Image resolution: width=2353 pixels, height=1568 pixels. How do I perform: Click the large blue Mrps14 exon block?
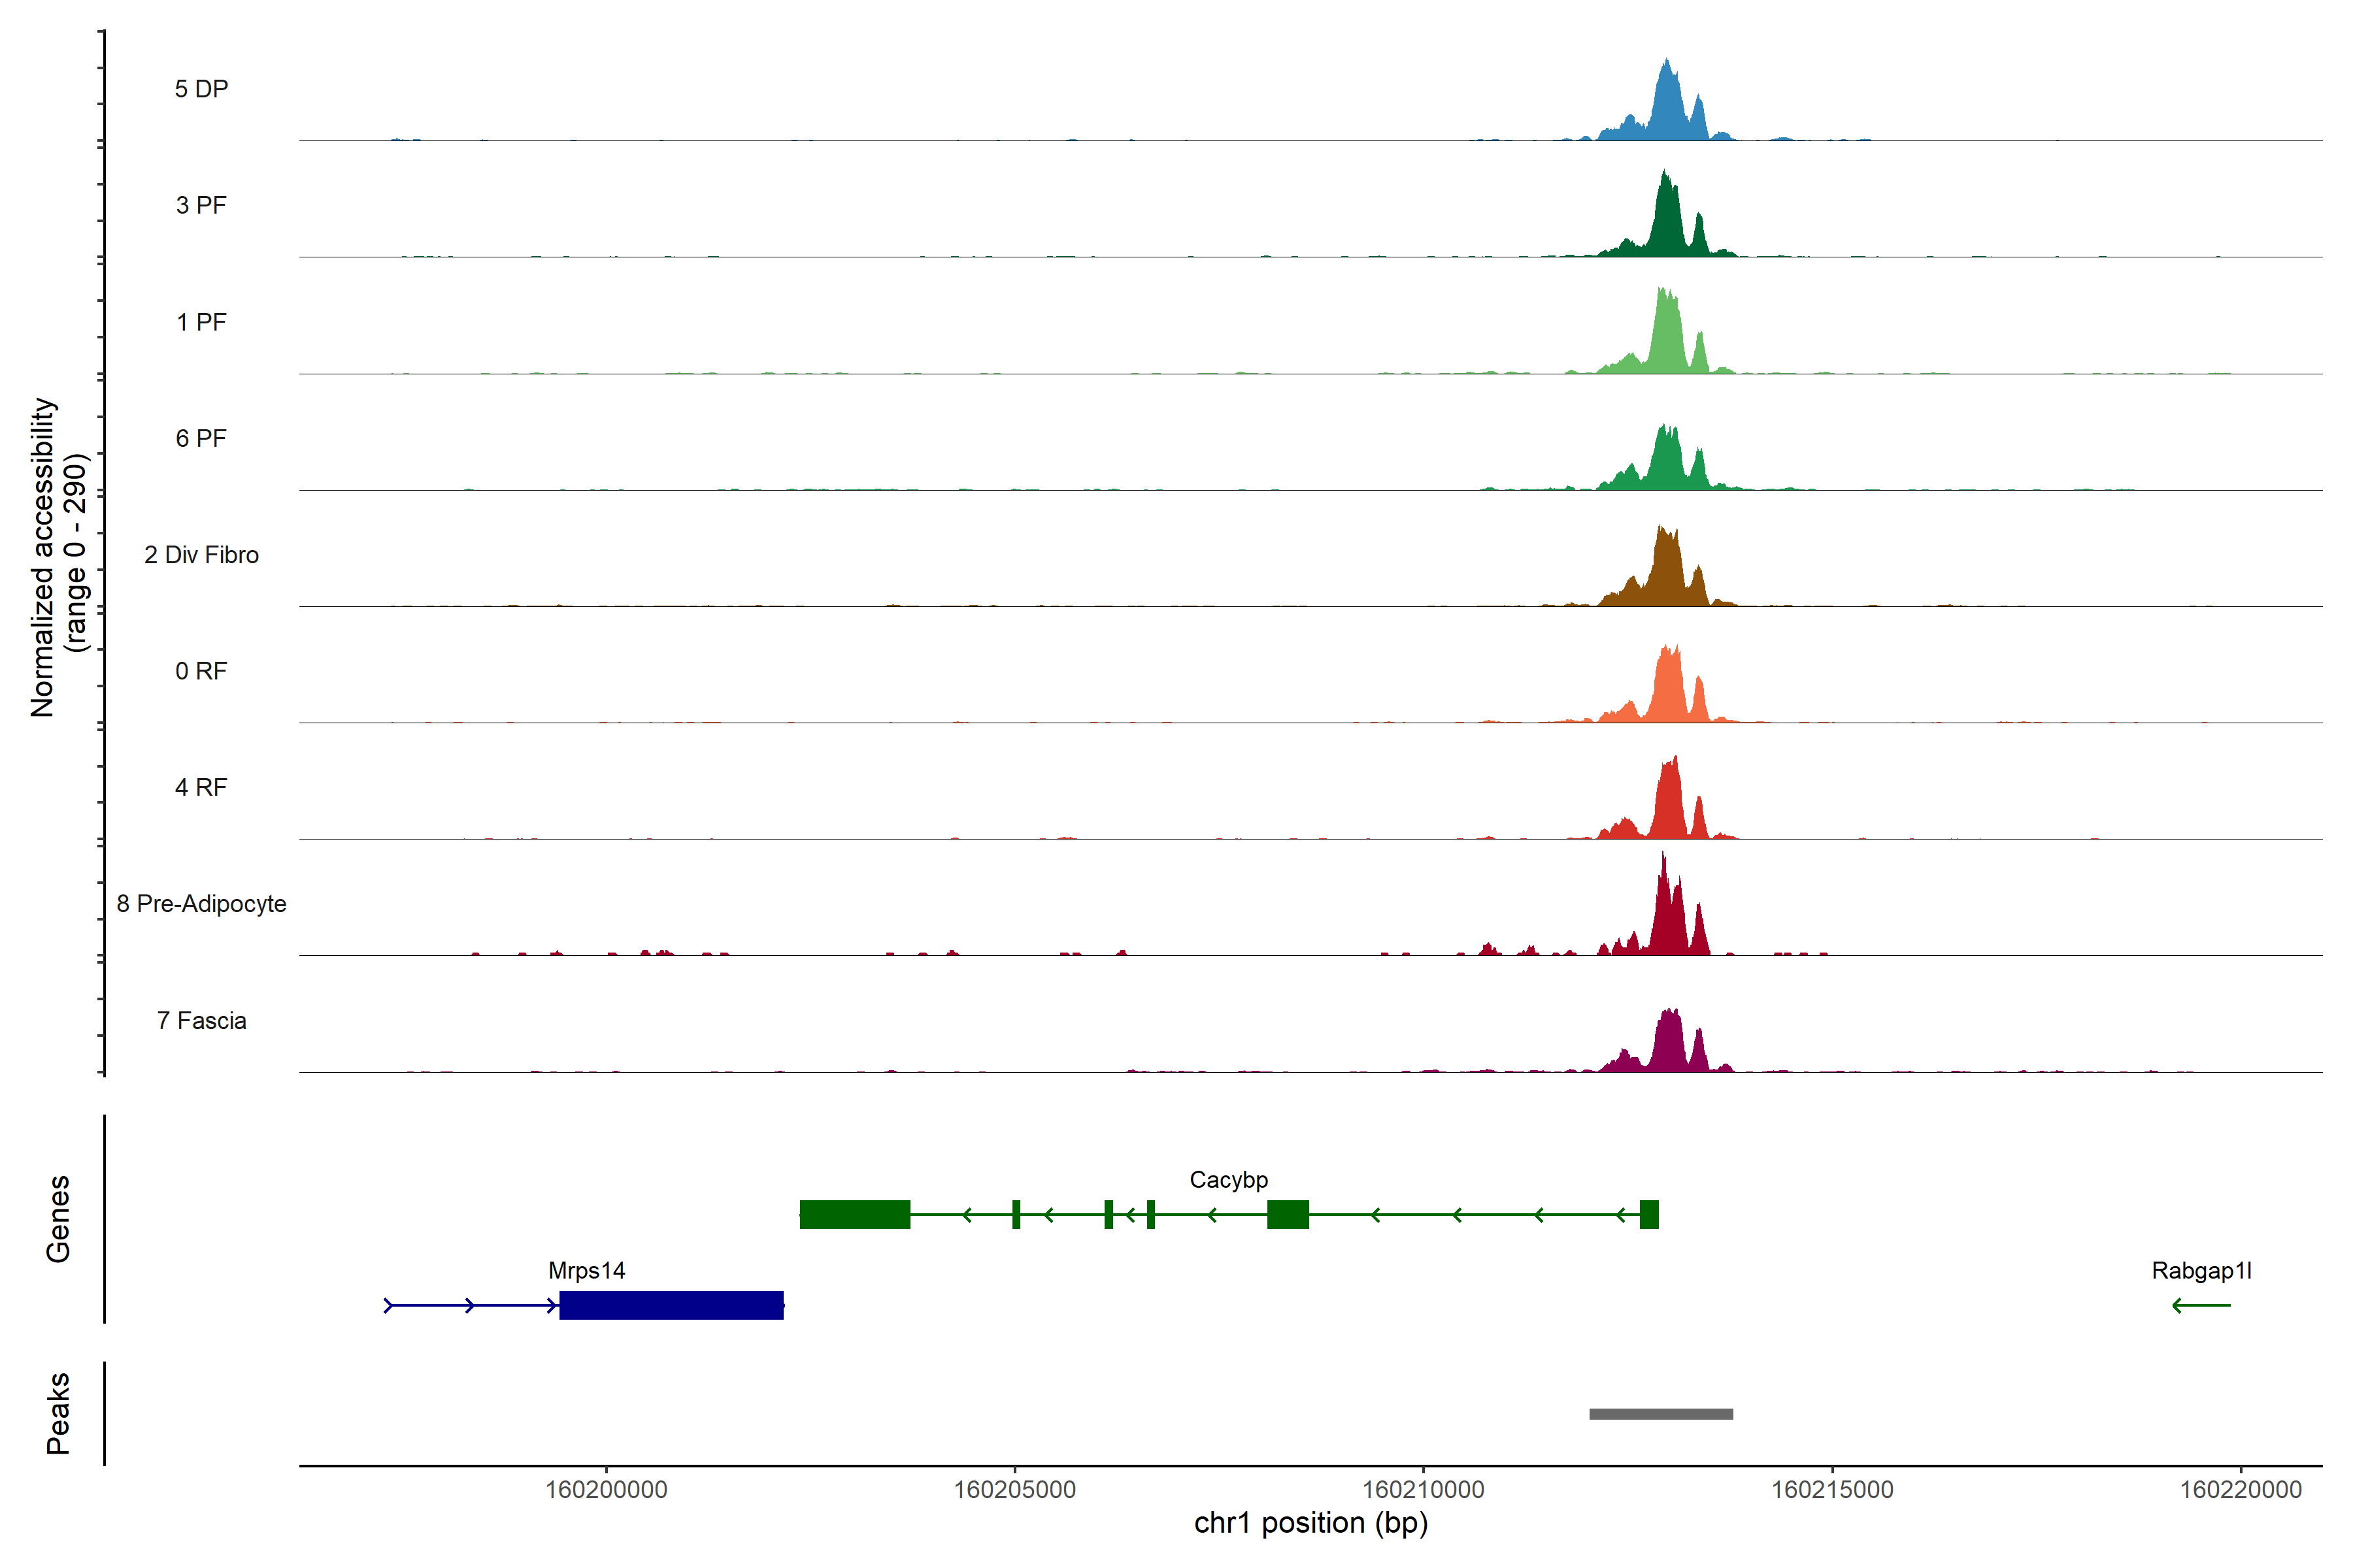pos(671,1305)
